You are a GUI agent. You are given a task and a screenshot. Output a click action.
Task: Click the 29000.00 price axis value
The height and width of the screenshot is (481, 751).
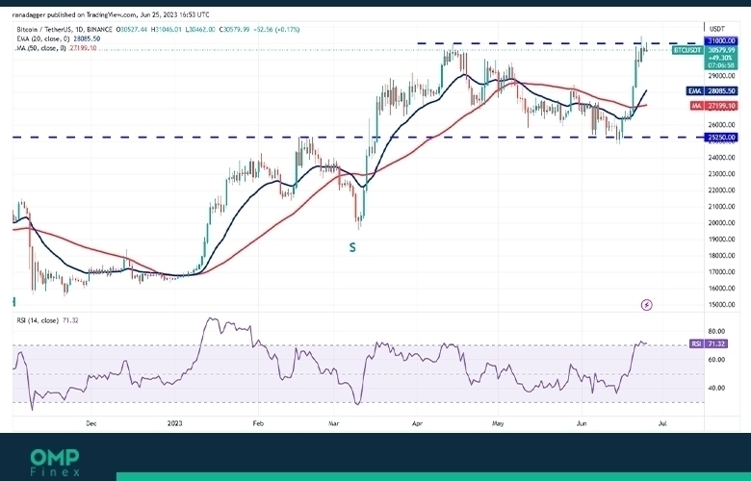pyautogui.click(x=721, y=76)
